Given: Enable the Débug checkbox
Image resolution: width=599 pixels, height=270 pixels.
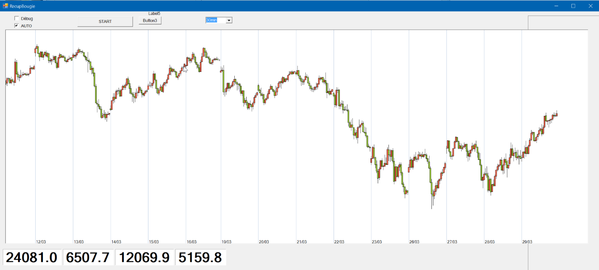Looking at the screenshot, I should (x=16, y=18).
